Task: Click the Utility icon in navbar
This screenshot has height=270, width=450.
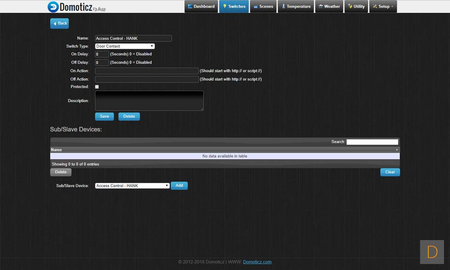Action: (x=350, y=7)
